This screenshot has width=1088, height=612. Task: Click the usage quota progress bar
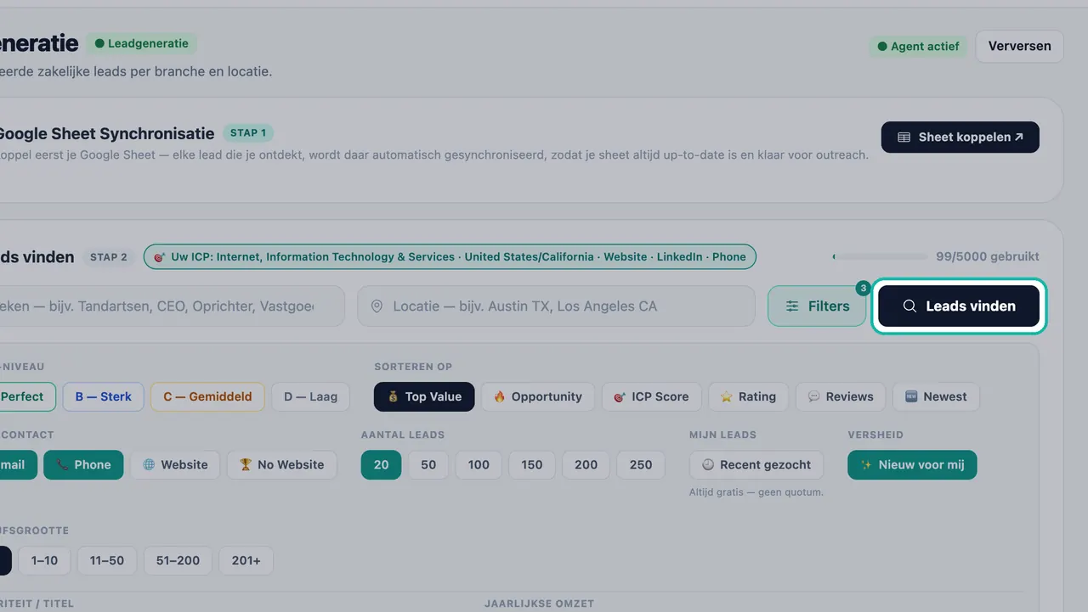881,256
